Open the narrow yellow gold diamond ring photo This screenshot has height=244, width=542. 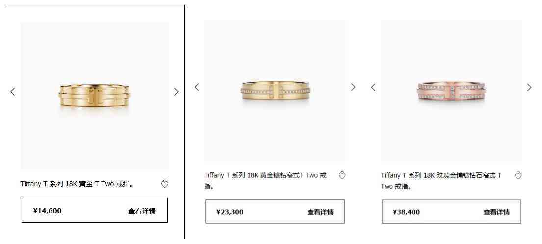[x=276, y=91]
